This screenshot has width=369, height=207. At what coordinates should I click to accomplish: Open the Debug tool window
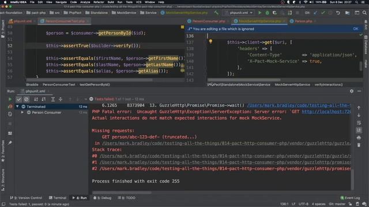(103, 198)
